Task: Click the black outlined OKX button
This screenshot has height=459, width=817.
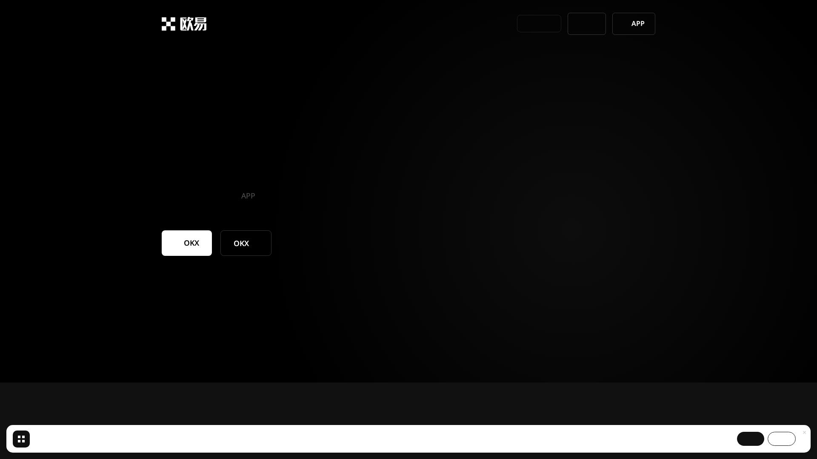Action: pyautogui.click(x=246, y=243)
